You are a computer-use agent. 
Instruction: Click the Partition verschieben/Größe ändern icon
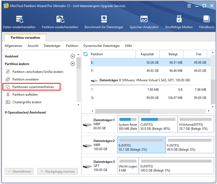point(8,72)
